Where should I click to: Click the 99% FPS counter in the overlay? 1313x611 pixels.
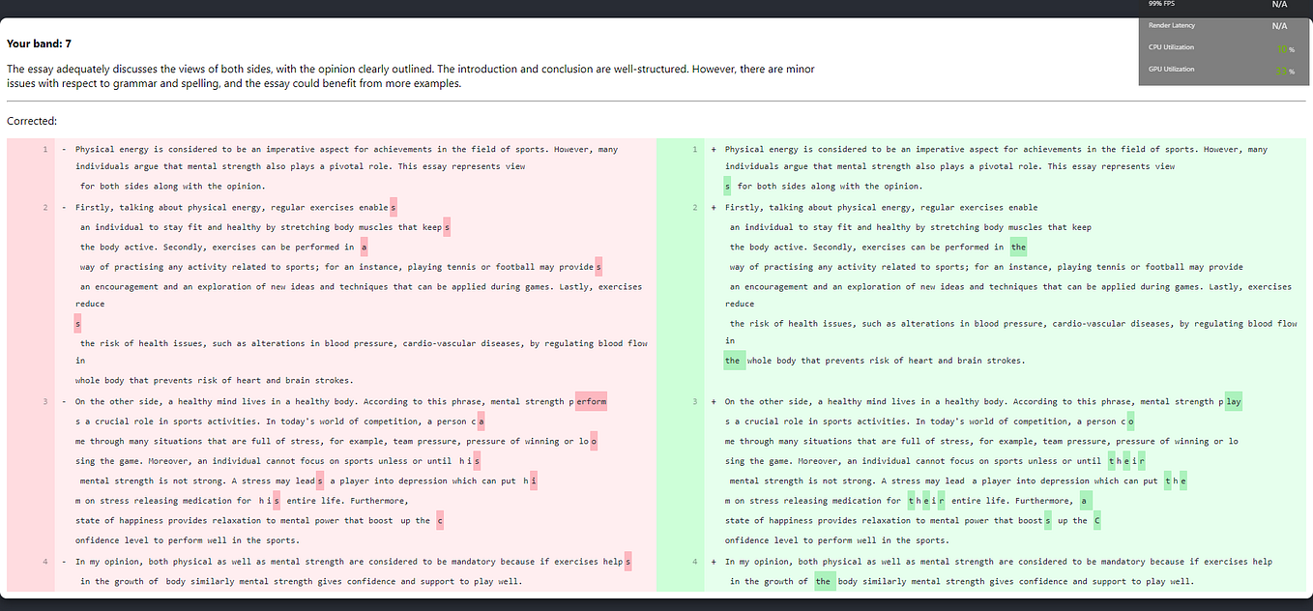coord(1160,4)
